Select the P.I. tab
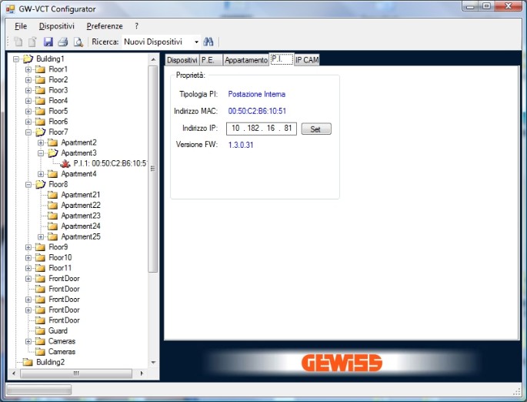Viewport: 527px width, 402px height. click(x=282, y=59)
